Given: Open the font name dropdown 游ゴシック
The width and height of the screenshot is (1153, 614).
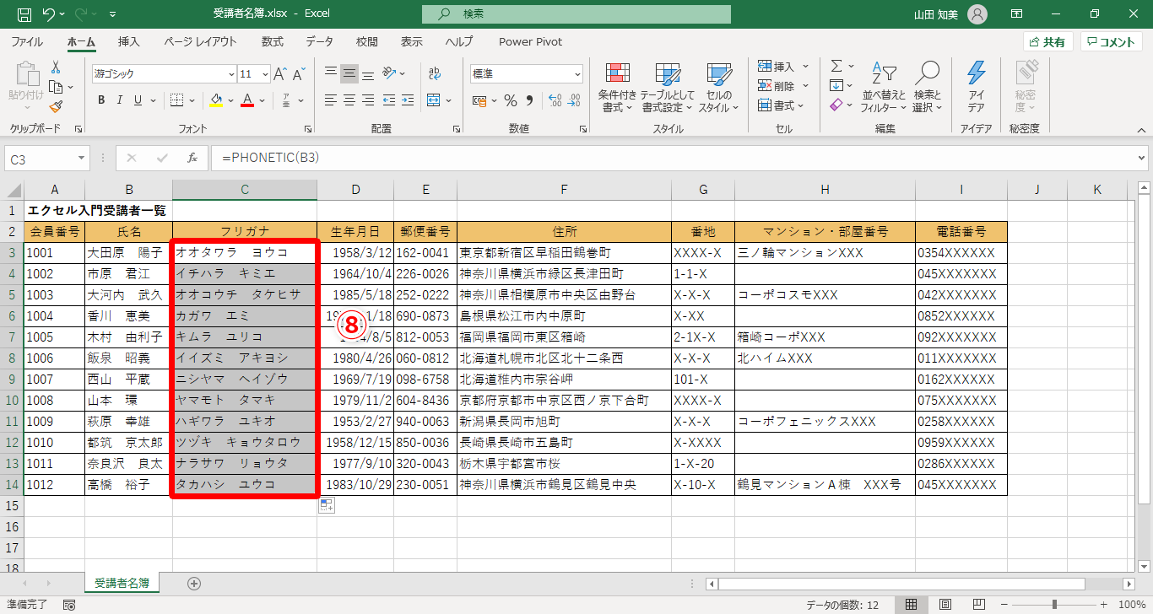Looking at the screenshot, I should (230, 74).
